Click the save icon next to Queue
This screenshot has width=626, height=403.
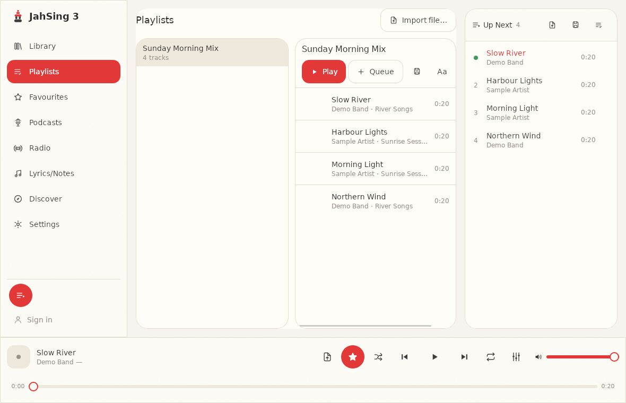tap(417, 72)
